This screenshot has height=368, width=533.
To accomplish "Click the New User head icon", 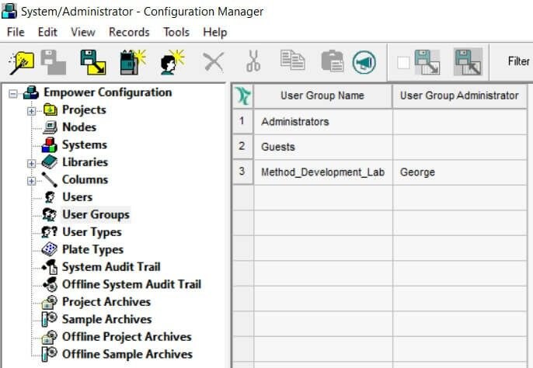I will [x=172, y=63].
